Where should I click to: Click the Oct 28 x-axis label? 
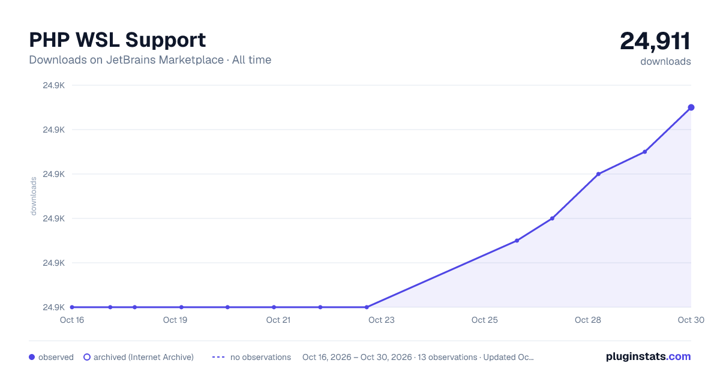(x=588, y=320)
